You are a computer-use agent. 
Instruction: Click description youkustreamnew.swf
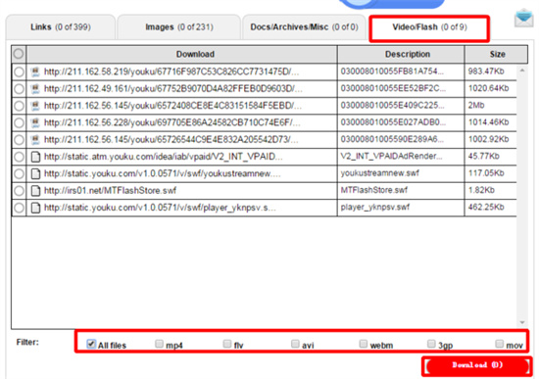click(x=380, y=173)
